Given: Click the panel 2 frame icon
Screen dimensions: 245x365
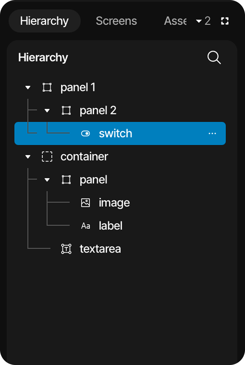Looking at the screenshot, I should (66, 111).
